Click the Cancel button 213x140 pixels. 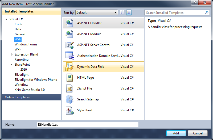pos(198,133)
